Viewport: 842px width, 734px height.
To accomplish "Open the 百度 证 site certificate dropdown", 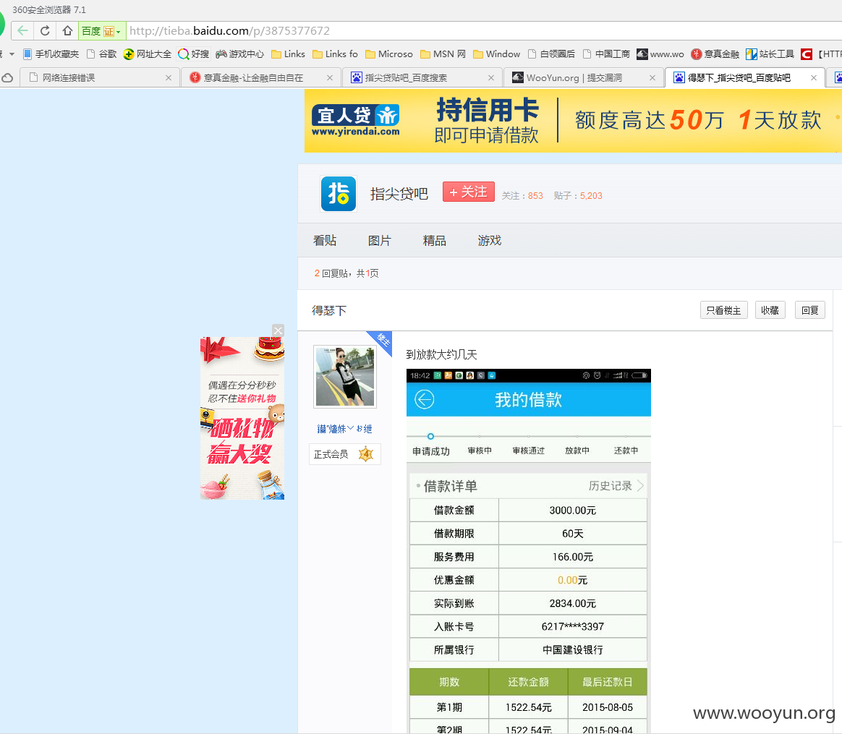I will (x=102, y=31).
